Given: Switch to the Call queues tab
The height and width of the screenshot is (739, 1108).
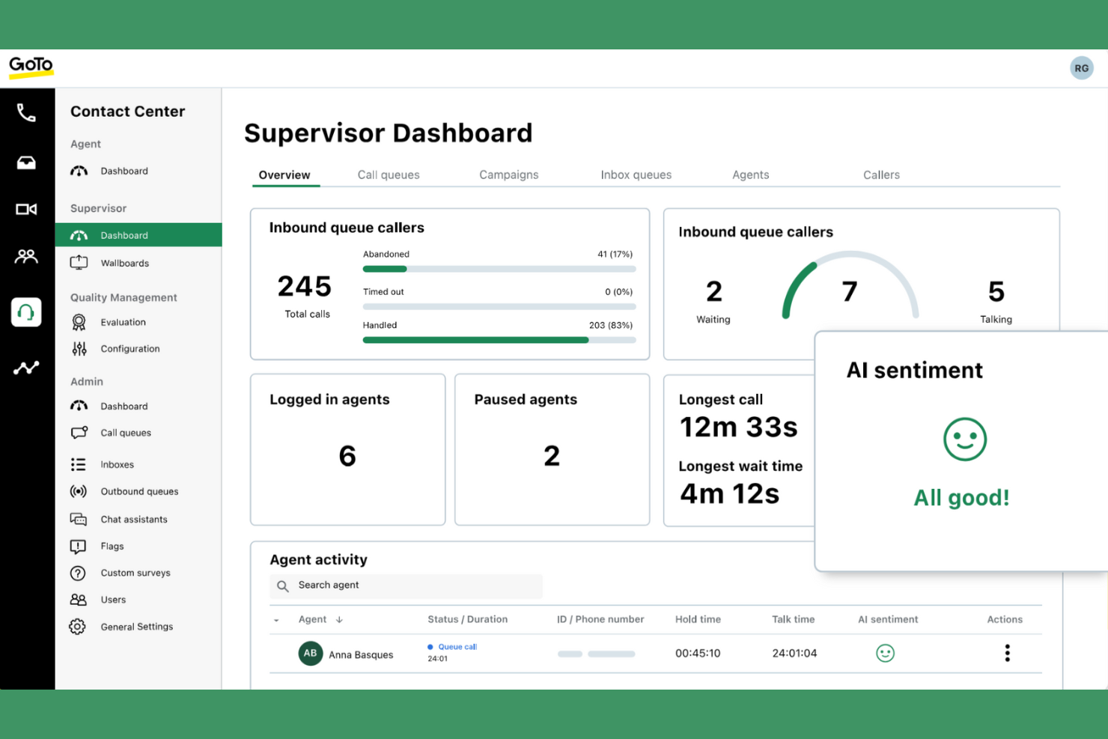Looking at the screenshot, I should pyautogui.click(x=389, y=174).
